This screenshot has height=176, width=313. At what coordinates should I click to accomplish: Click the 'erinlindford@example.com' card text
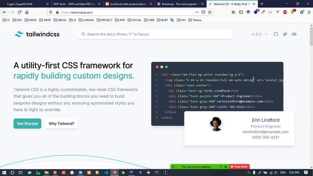[266, 132]
